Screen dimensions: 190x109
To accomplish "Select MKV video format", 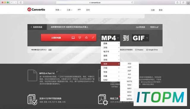I will (129, 89).
